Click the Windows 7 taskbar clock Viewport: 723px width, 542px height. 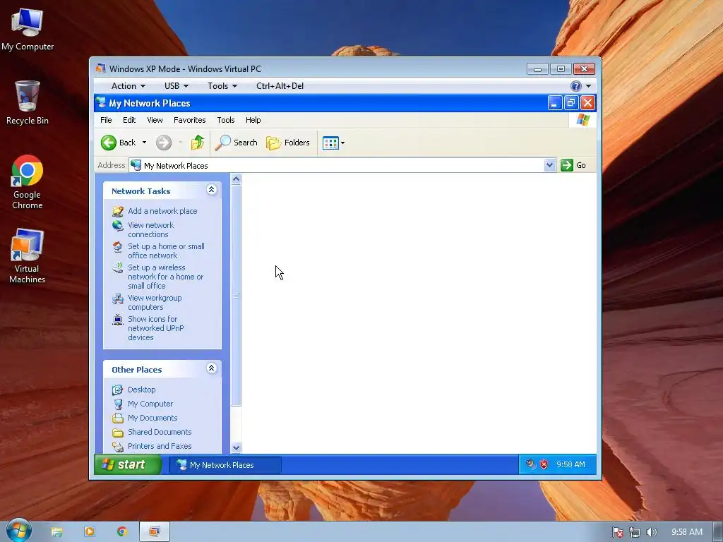(x=686, y=532)
